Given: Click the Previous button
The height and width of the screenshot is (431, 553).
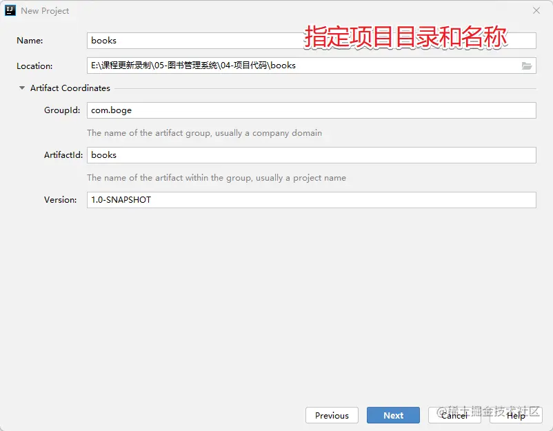Looking at the screenshot, I should (332, 415).
